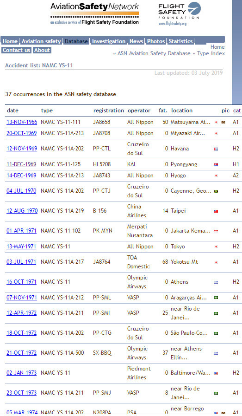This screenshot has height=416, width=242.
Task: Click the camera icon in the 13-NOV-1966 row
Action: pyautogui.click(x=223, y=122)
